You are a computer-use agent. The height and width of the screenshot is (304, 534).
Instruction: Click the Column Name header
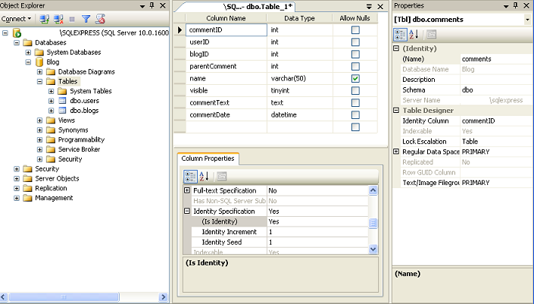226,18
